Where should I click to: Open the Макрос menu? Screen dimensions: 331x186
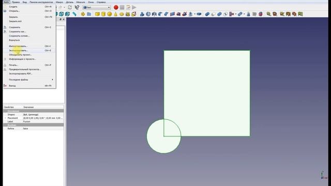[x=59, y=2]
